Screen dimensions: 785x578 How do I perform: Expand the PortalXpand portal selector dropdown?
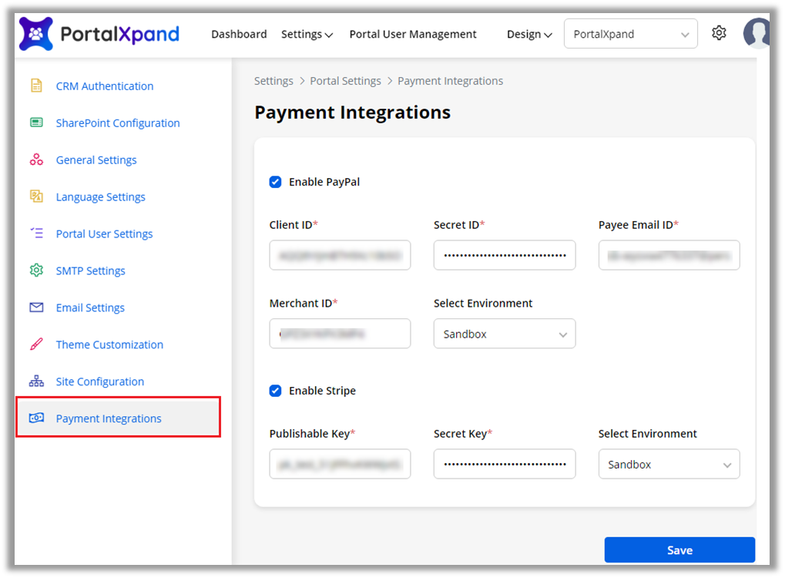[x=630, y=34]
